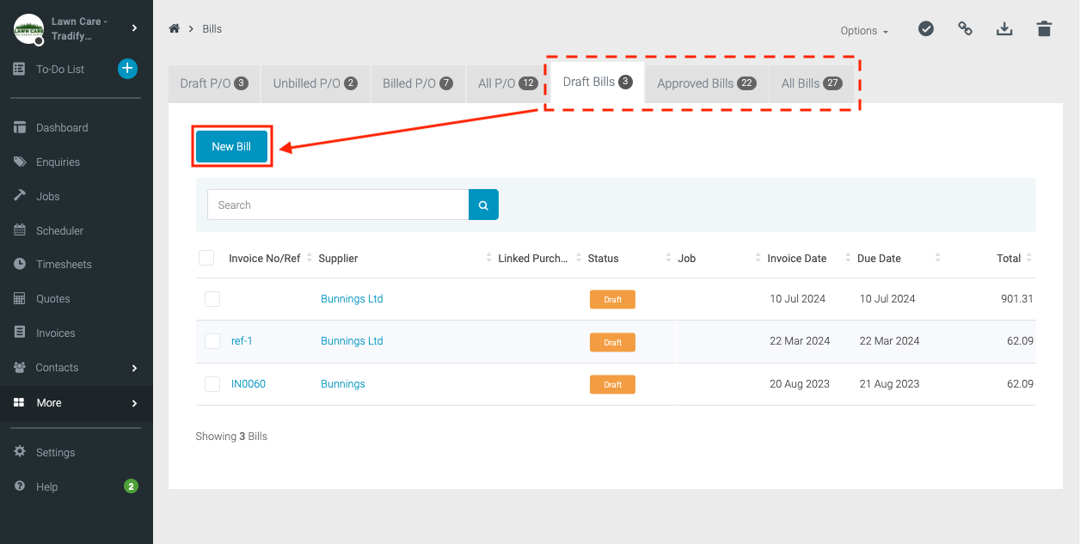
Task: Click the download icon in toolbar
Action: click(1004, 28)
